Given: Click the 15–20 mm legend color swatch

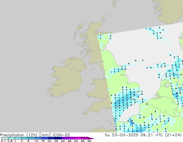Looking at the screenshot, I should pyautogui.click(x=45, y=138).
